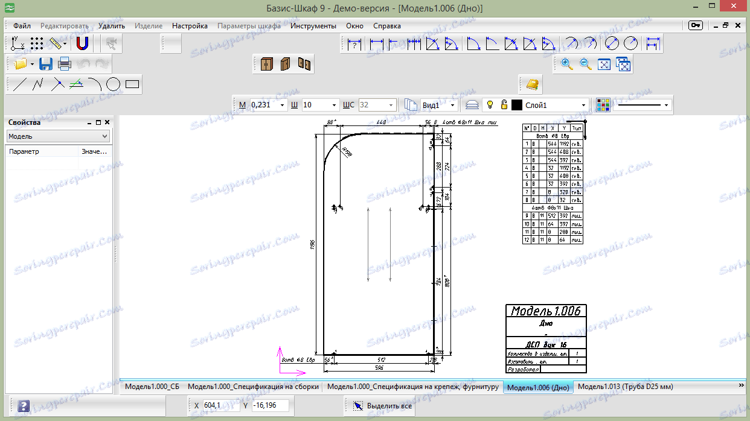Open the Инструменты menu
The width and height of the screenshot is (750, 421).
click(313, 26)
